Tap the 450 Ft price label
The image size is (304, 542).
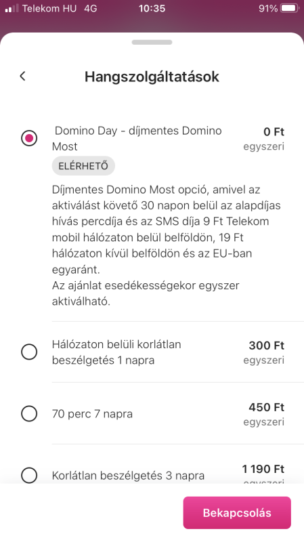pos(266,407)
